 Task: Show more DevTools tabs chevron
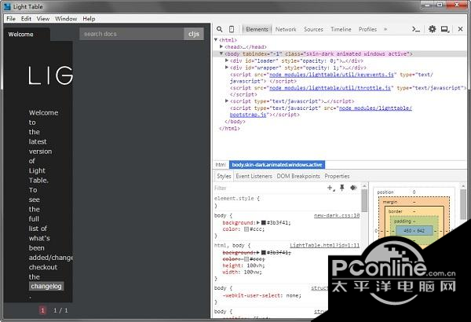pyautogui.click(x=385, y=29)
